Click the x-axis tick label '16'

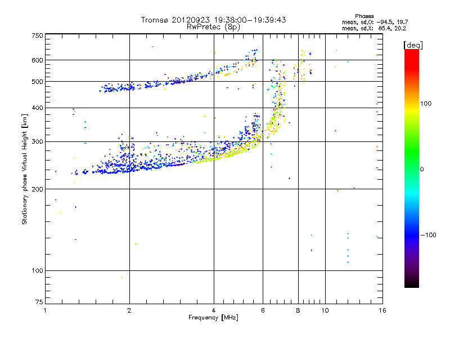[x=382, y=310]
